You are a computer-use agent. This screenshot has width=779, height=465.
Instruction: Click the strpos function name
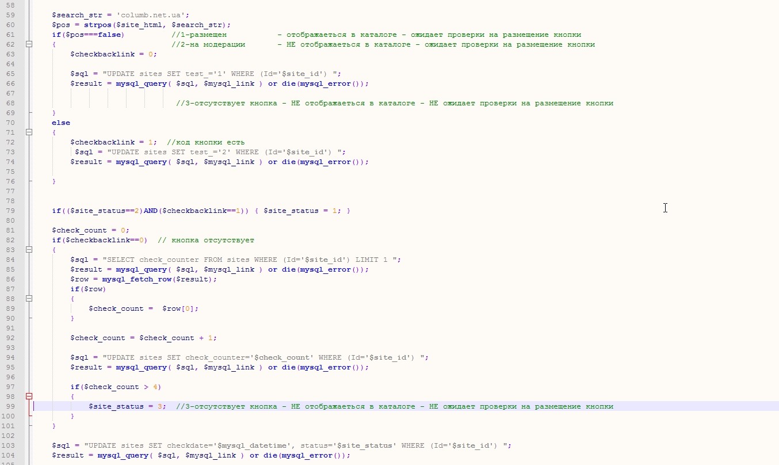click(98, 25)
